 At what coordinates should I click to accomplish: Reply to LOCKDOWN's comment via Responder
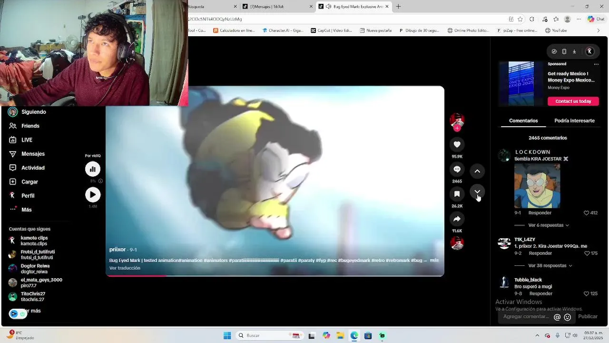(x=540, y=213)
